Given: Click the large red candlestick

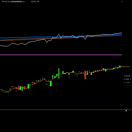Looking at the screenshot, I should (85, 75).
